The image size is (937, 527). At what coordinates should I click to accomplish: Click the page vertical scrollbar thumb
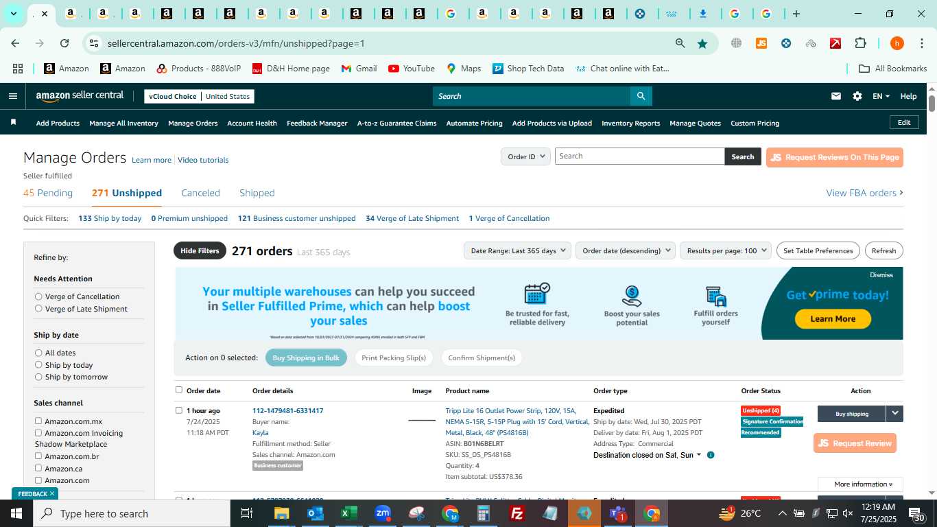[932, 104]
